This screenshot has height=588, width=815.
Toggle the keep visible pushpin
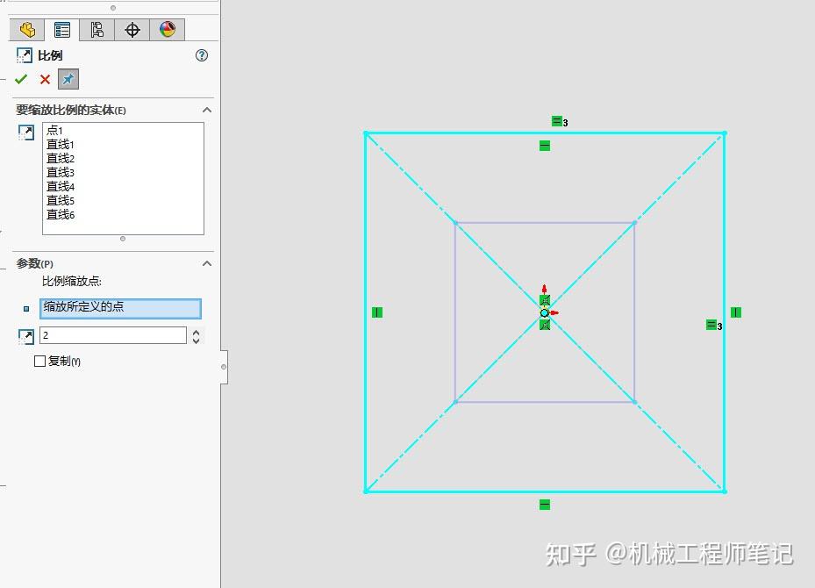pyautogui.click(x=68, y=79)
